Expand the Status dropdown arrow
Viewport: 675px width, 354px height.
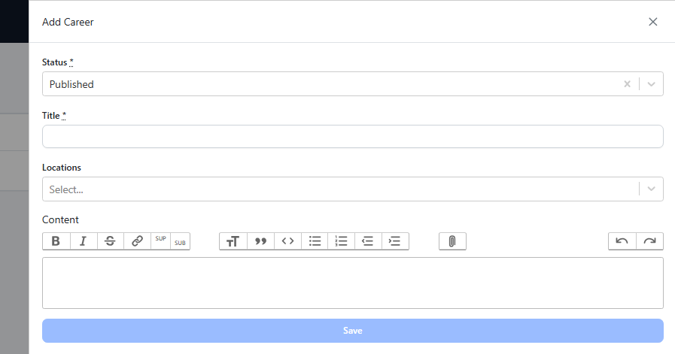pyautogui.click(x=651, y=84)
